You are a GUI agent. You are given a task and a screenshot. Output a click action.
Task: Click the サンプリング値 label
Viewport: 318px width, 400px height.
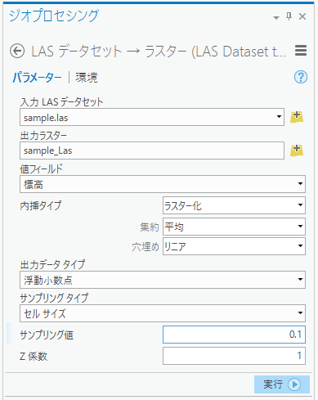[47, 335]
